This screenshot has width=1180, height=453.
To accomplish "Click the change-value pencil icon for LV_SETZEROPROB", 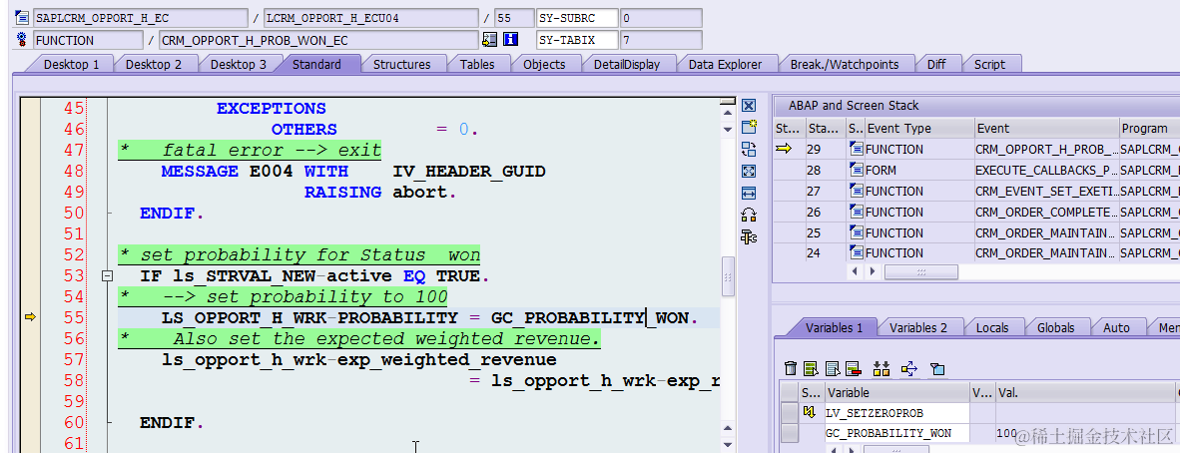I will (810, 412).
